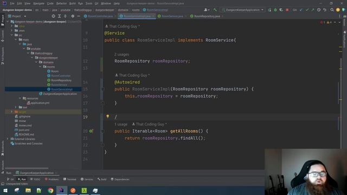
Task: Open the Build menu
Action: pos(72,3)
